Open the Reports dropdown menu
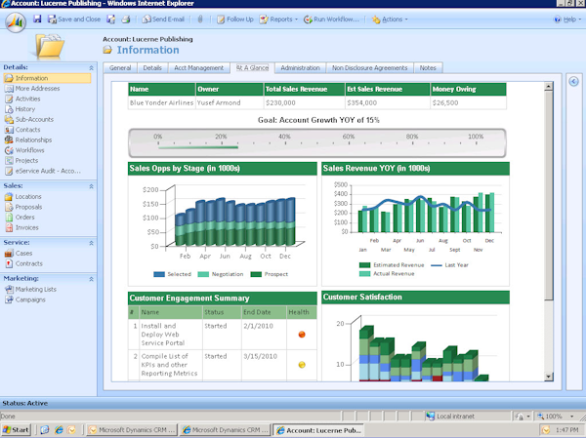The height and width of the screenshot is (438, 586). (x=281, y=19)
